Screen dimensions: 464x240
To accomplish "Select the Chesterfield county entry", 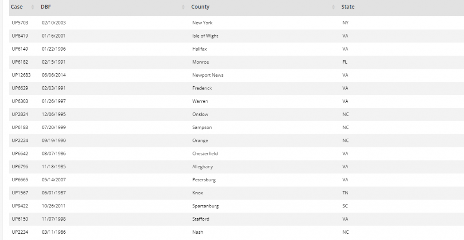I will tap(205, 154).
